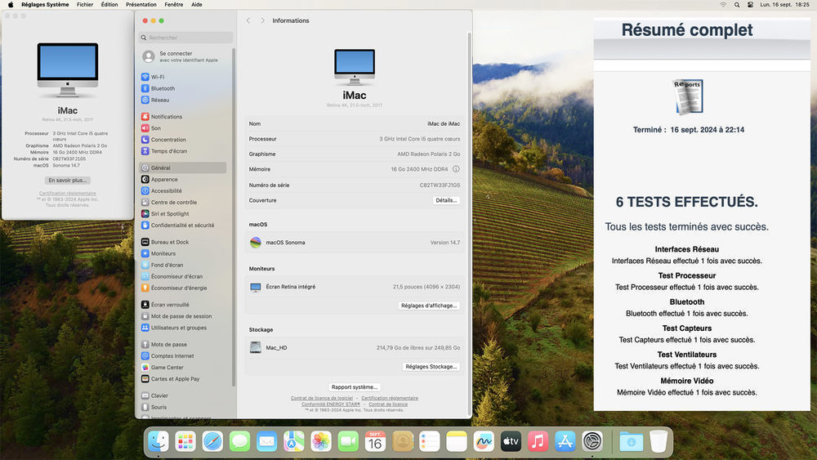Open Control Center in menu bar
Image resolution: width=817 pixels, height=460 pixels.
751,5
